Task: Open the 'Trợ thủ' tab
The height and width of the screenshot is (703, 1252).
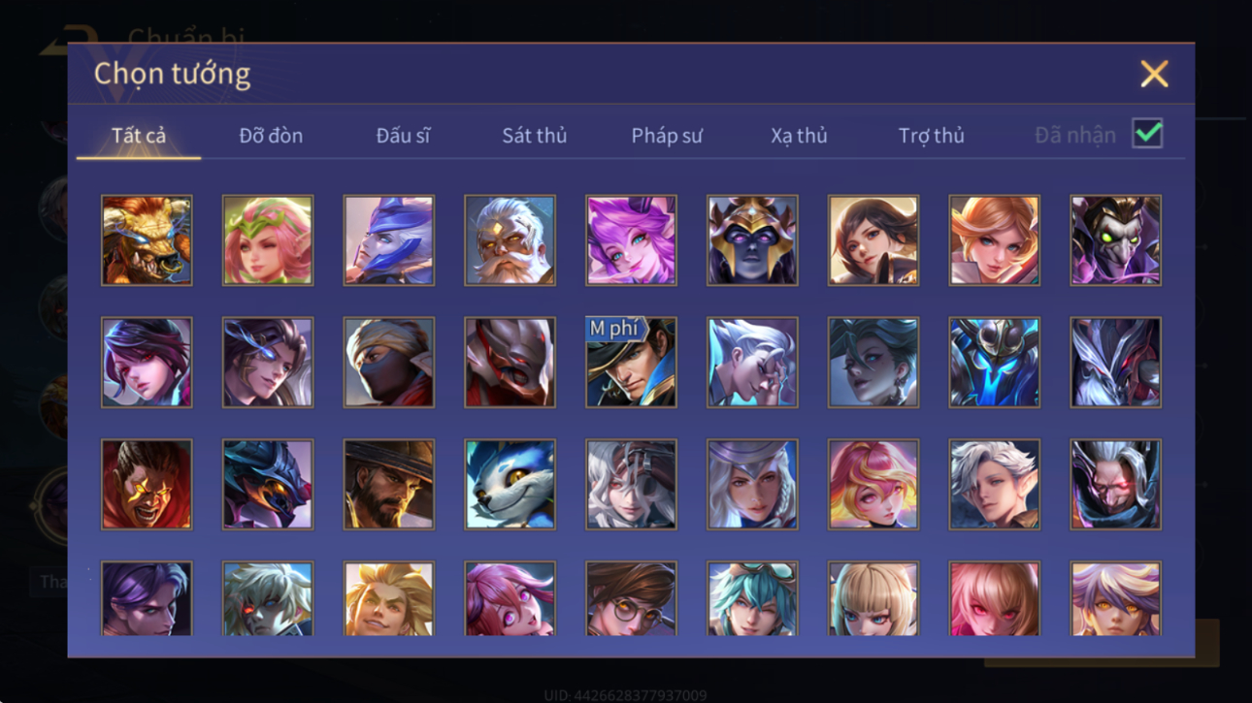Action: (932, 136)
